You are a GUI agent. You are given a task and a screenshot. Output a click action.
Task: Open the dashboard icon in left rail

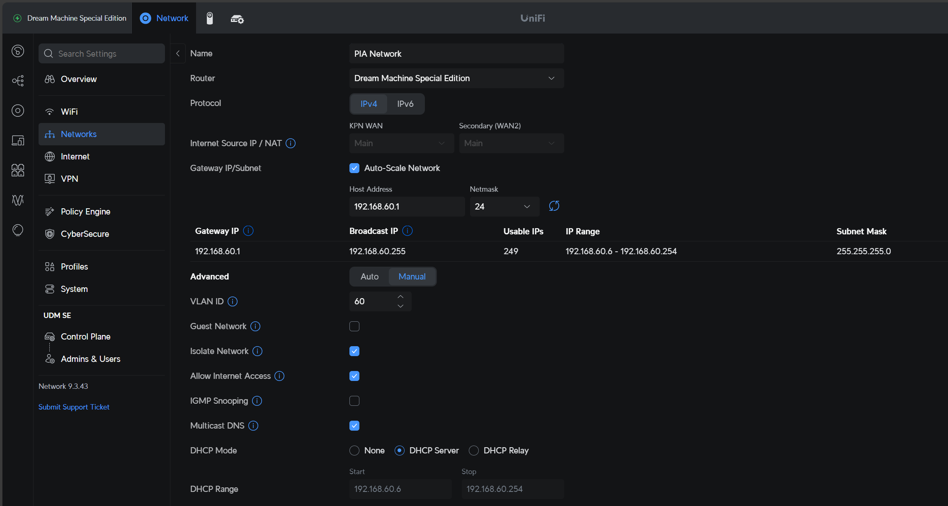(x=18, y=51)
